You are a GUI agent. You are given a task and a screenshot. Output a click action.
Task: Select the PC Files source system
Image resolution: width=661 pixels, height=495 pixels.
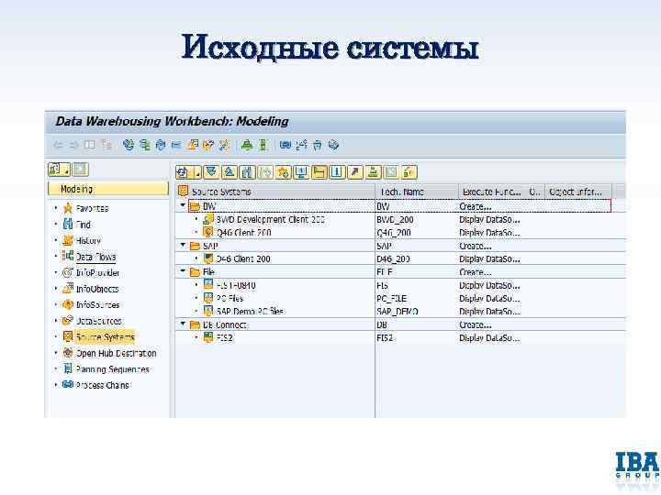tap(230, 299)
